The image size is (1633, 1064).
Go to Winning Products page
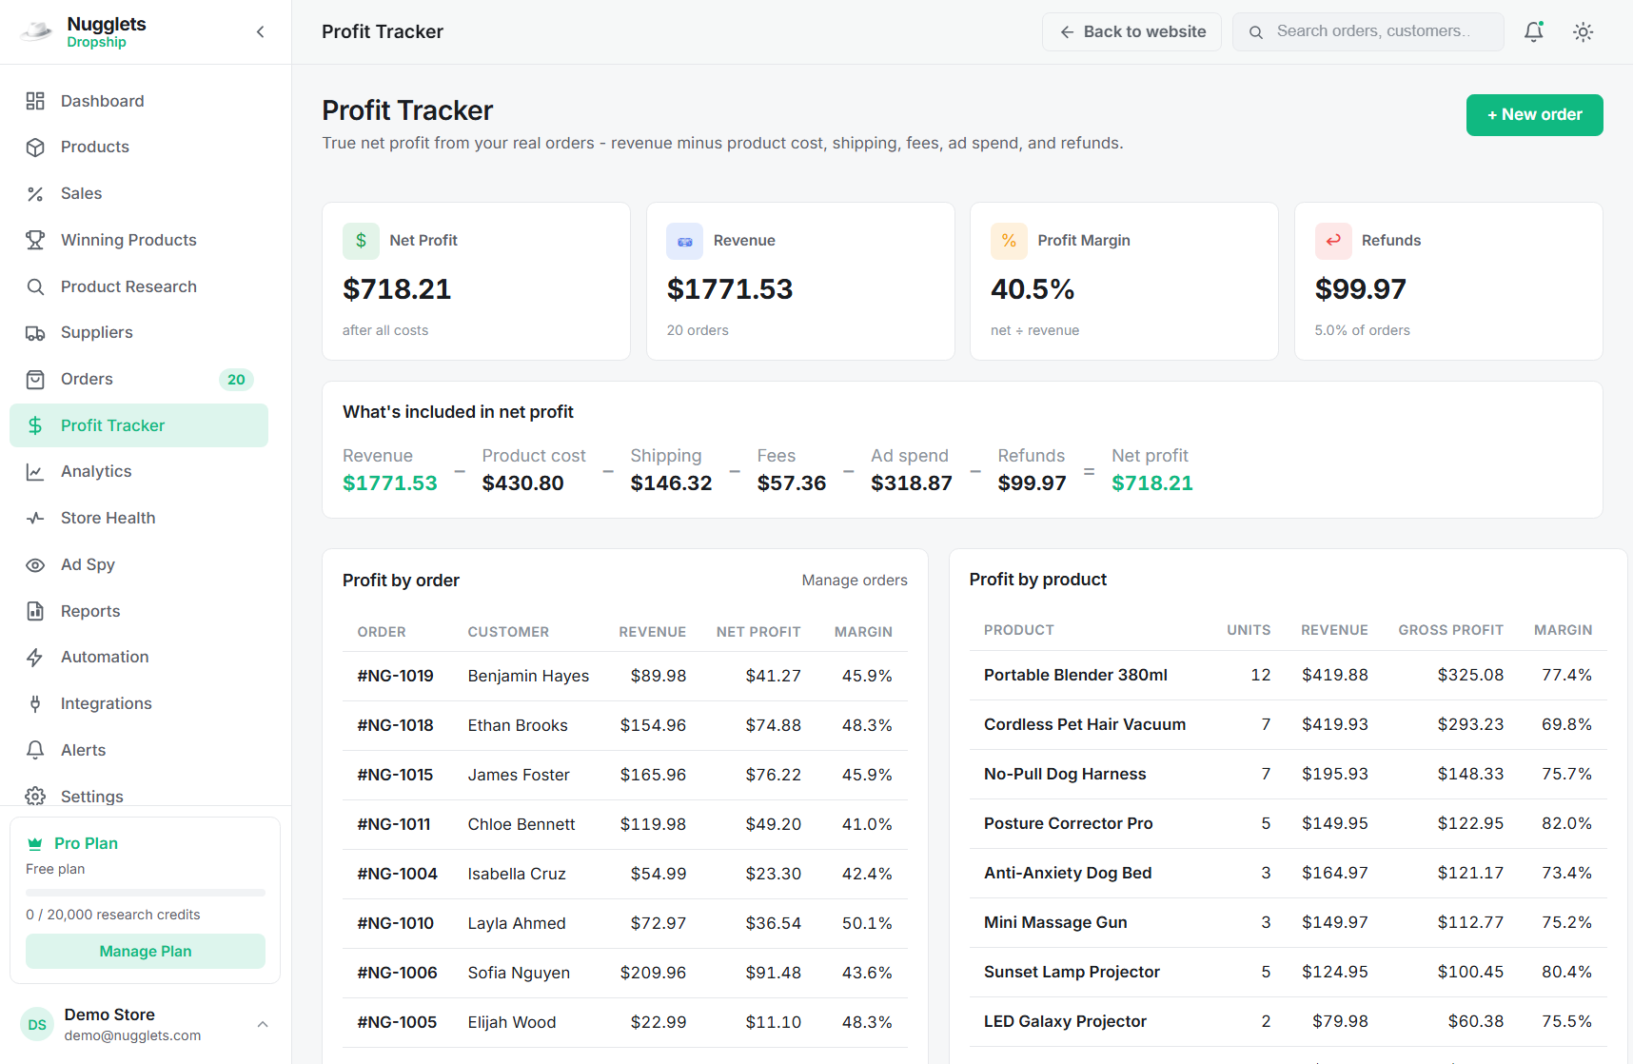point(139,240)
